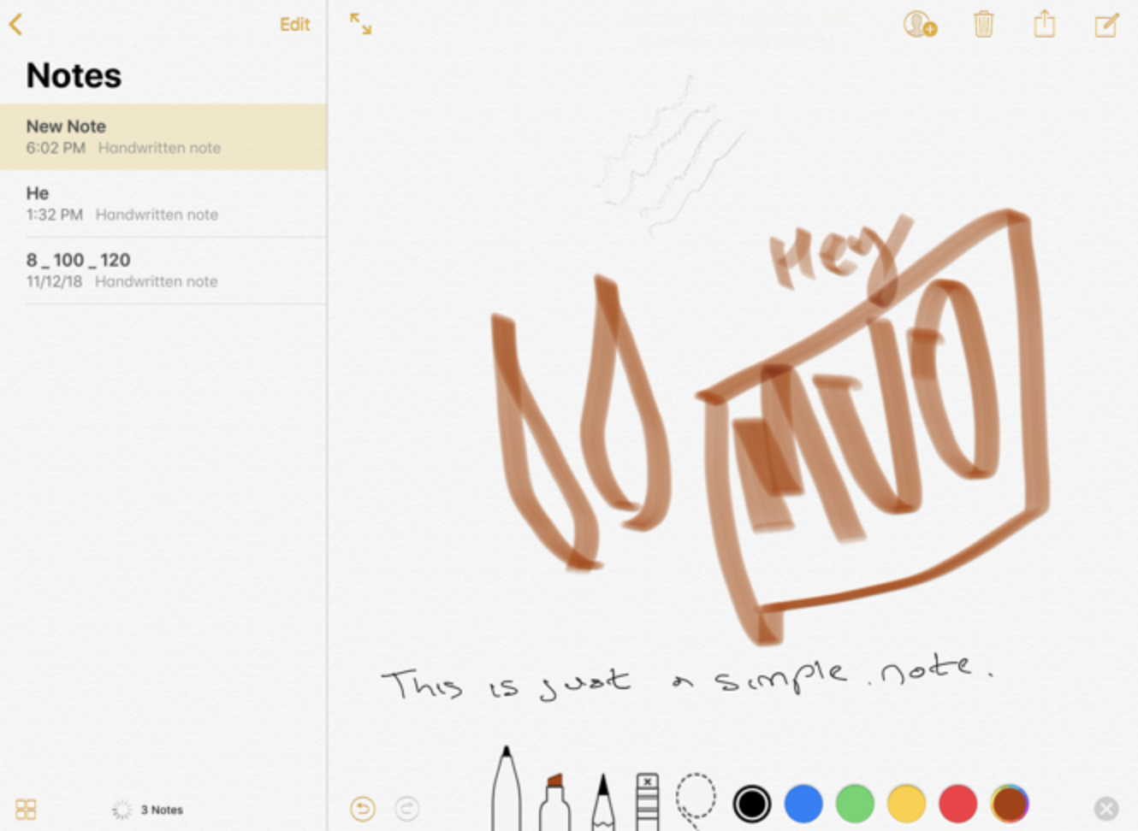
Task: Expand note to full screen with the arrows icon
Action: (361, 24)
